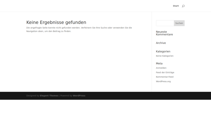Click the Neueste Kommentare widget heading

point(164,33)
